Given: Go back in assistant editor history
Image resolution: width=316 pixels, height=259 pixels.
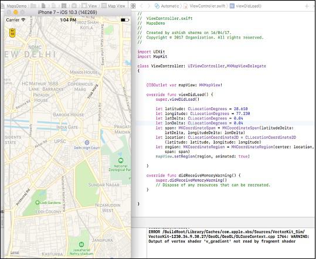Looking at the screenshot, I should tap(141, 6).
